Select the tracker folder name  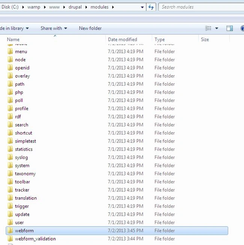(22, 190)
